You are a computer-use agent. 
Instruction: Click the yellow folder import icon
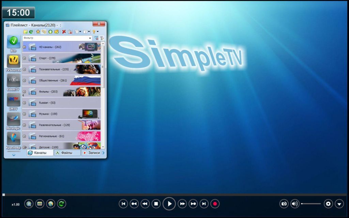coord(57,32)
